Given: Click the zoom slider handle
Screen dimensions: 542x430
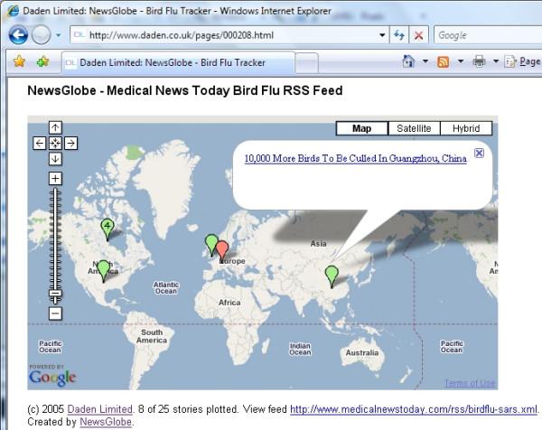Looking at the screenshot, I should [x=55, y=294].
